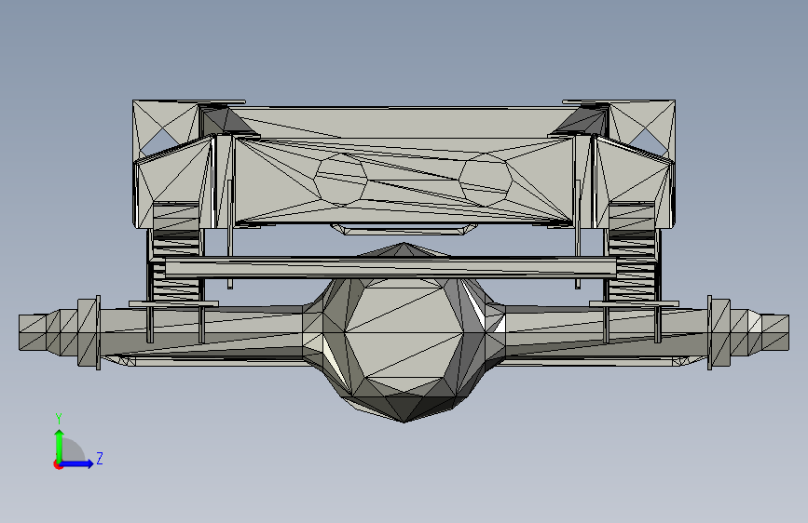This screenshot has width=808, height=523.
Task: Click the green Y axis arrow of the triad
Action: [60, 446]
